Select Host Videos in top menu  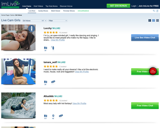[x=38, y=6]
